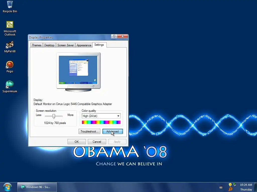Image resolution: width=257 pixels, height=192 pixels.
Task: Click the Cancel button
Action: [97, 142]
